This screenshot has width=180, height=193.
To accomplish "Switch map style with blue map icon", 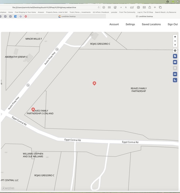I will 175,62.
